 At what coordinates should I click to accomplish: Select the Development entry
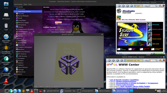pyautogui.click(x=23, y=32)
